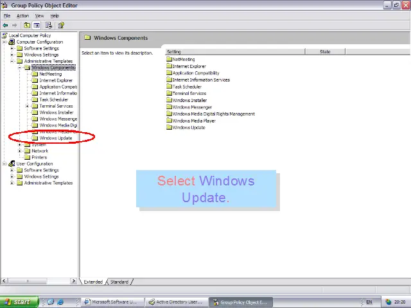Image resolution: width=411 pixels, height=308 pixels.
Task: Switch to Active Directory Users taskbar window
Action: (177, 302)
